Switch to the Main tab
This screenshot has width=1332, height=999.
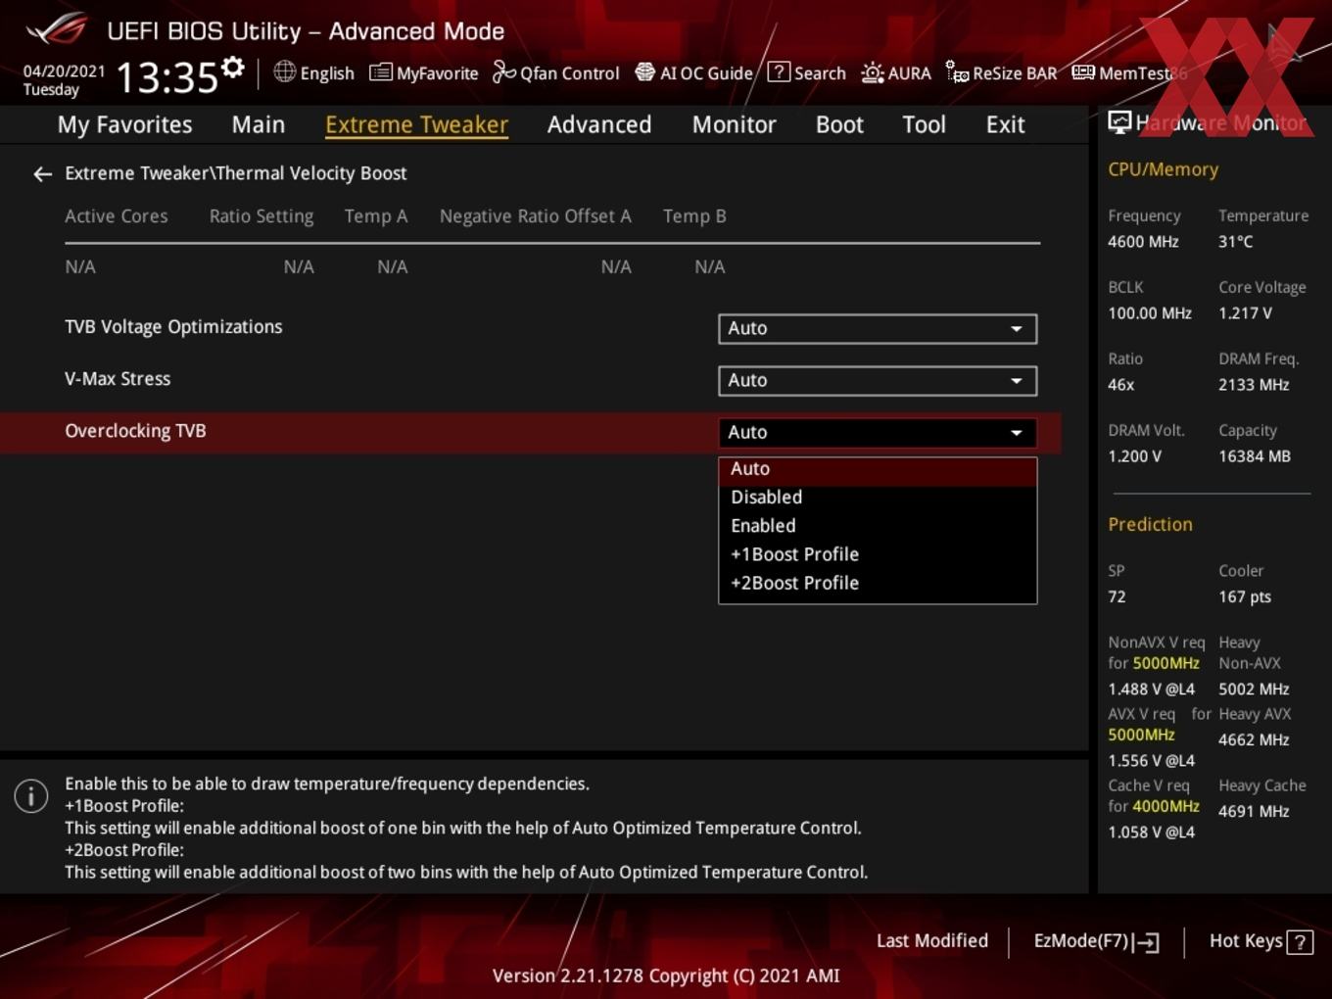(x=259, y=124)
